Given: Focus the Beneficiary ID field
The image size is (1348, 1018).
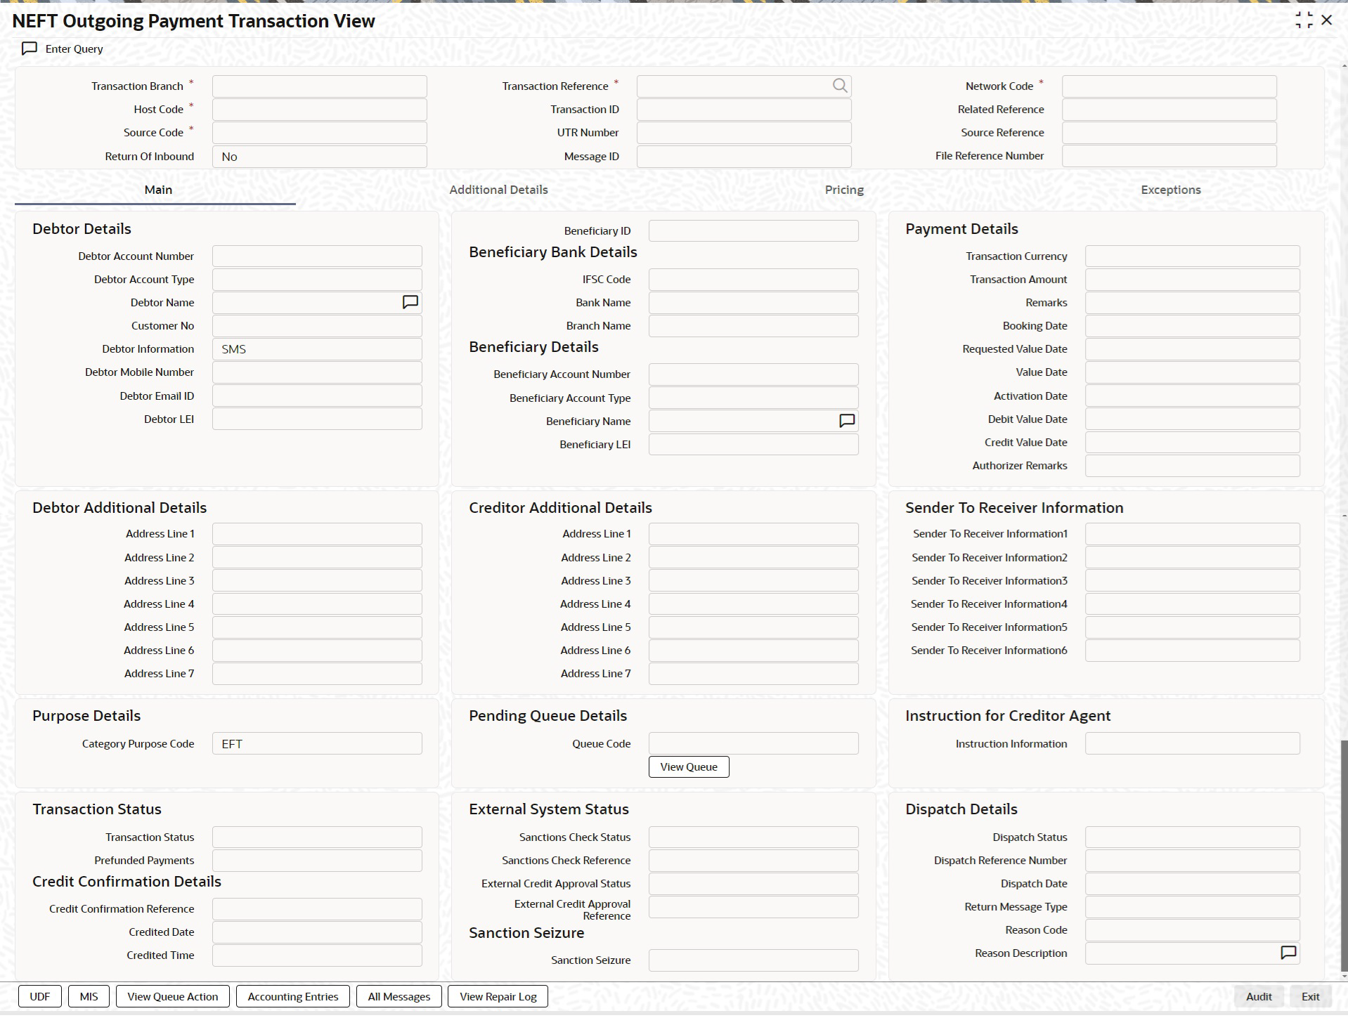Looking at the screenshot, I should point(753,230).
